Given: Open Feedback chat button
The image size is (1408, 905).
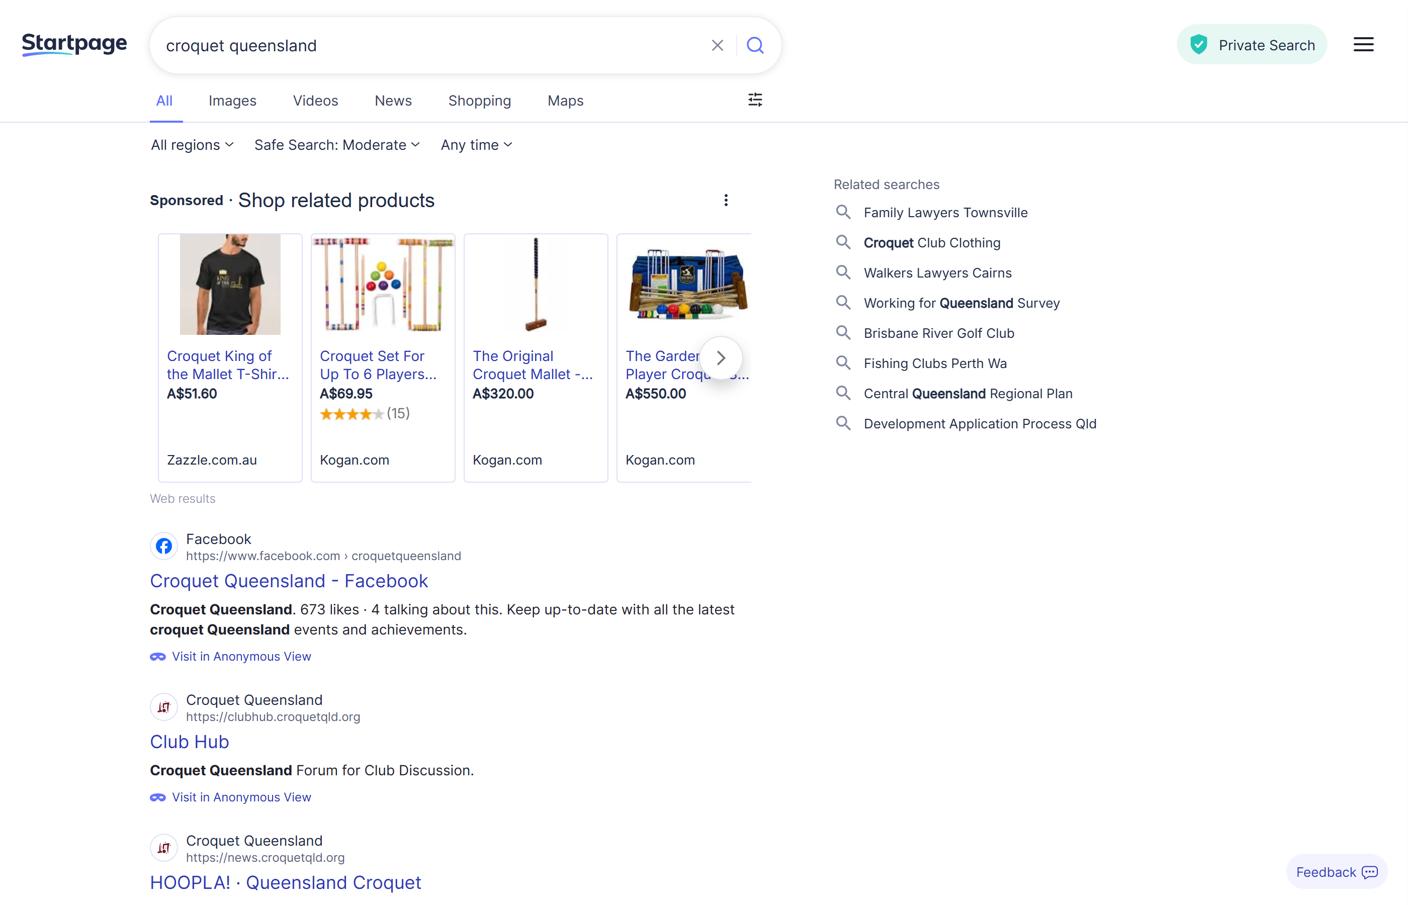Looking at the screenshot, I should pyautogui.click(x=1336, y=872).
